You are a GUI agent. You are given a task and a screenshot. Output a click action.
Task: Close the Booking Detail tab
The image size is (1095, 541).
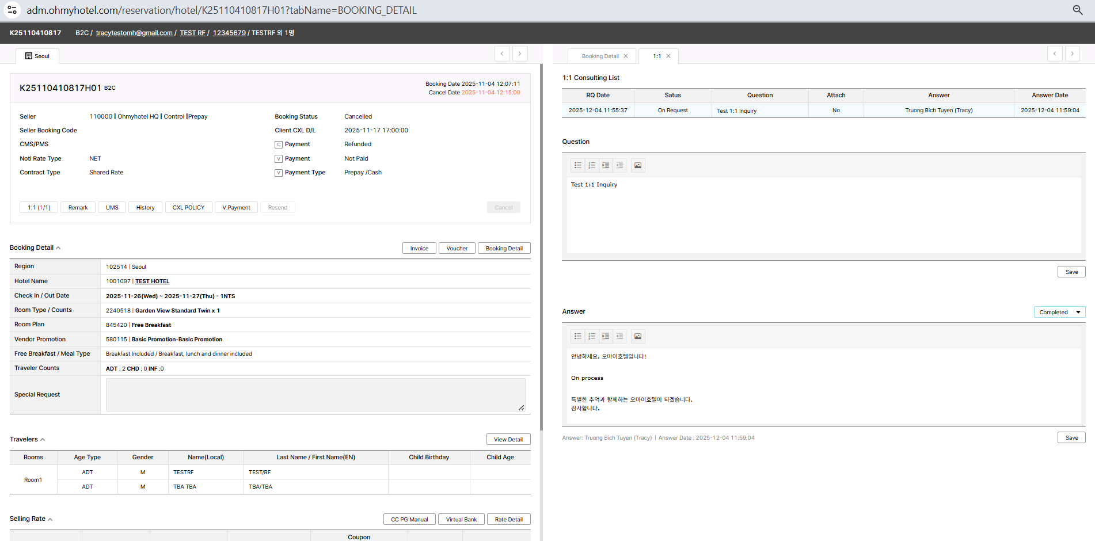[x=626, y=56]
